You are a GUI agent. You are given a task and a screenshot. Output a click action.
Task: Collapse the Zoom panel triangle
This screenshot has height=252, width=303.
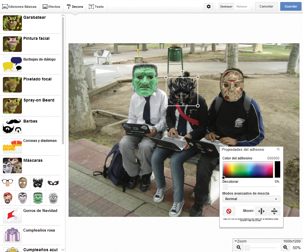click(x=236, y=241)
